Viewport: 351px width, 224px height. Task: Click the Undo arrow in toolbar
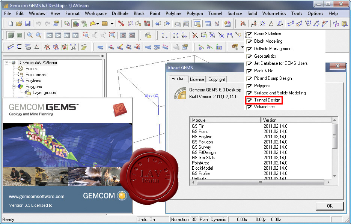(39, 24)
